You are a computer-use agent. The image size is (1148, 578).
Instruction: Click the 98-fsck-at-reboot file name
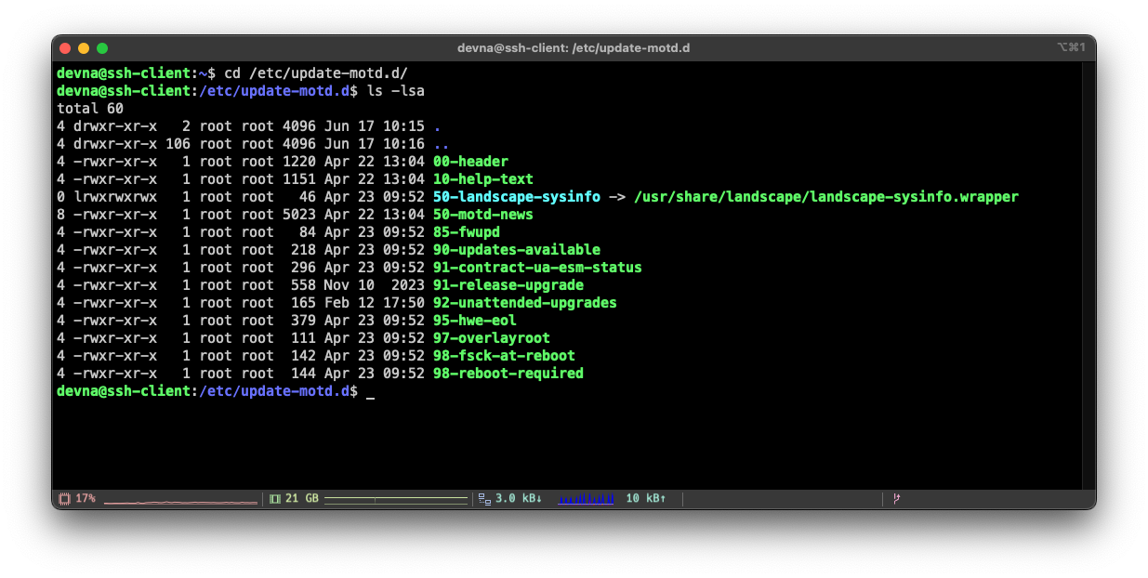[504, 356]
